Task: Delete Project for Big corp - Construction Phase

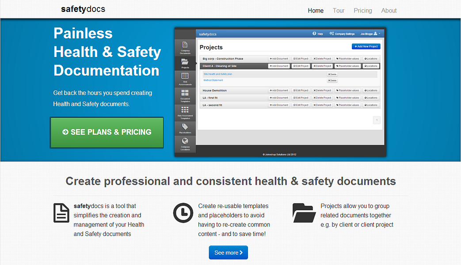Action: tap(322, 59)
